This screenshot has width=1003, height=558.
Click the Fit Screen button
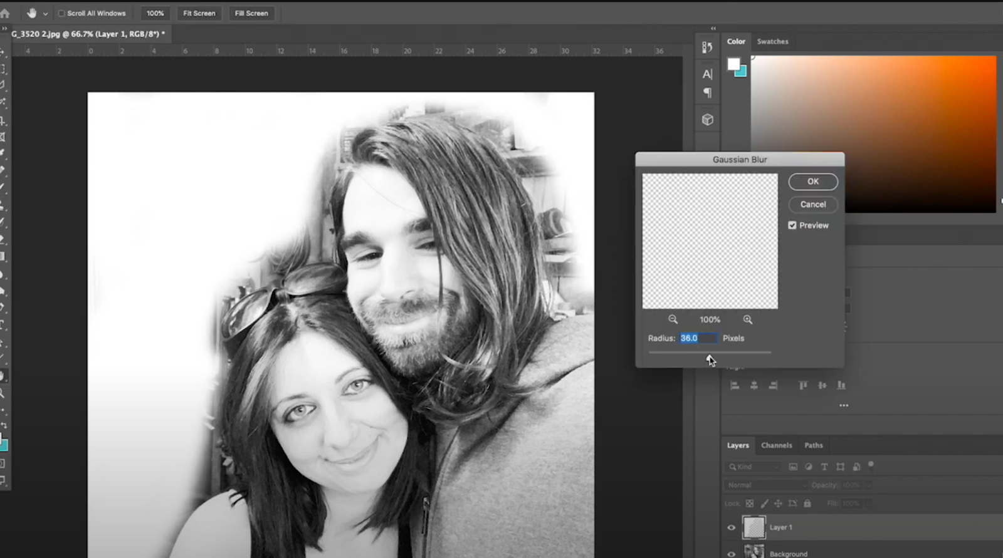(x=199, y=13)
